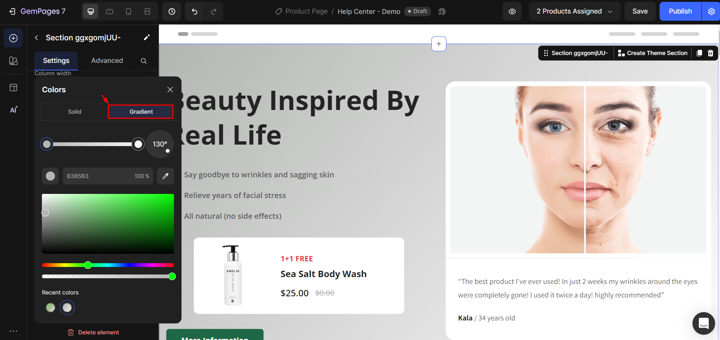This screenshot has width=720, height=340.
Task: Open the add element plus icon
Action: [13, 38]
